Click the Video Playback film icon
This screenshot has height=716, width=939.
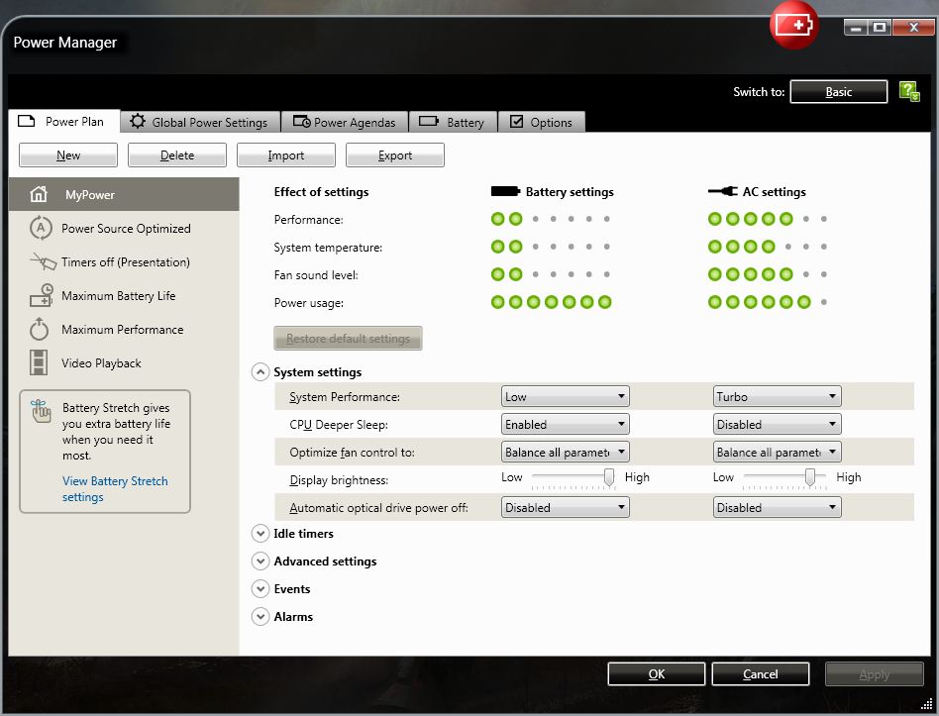pyautogui.click(x=39, y=362)
